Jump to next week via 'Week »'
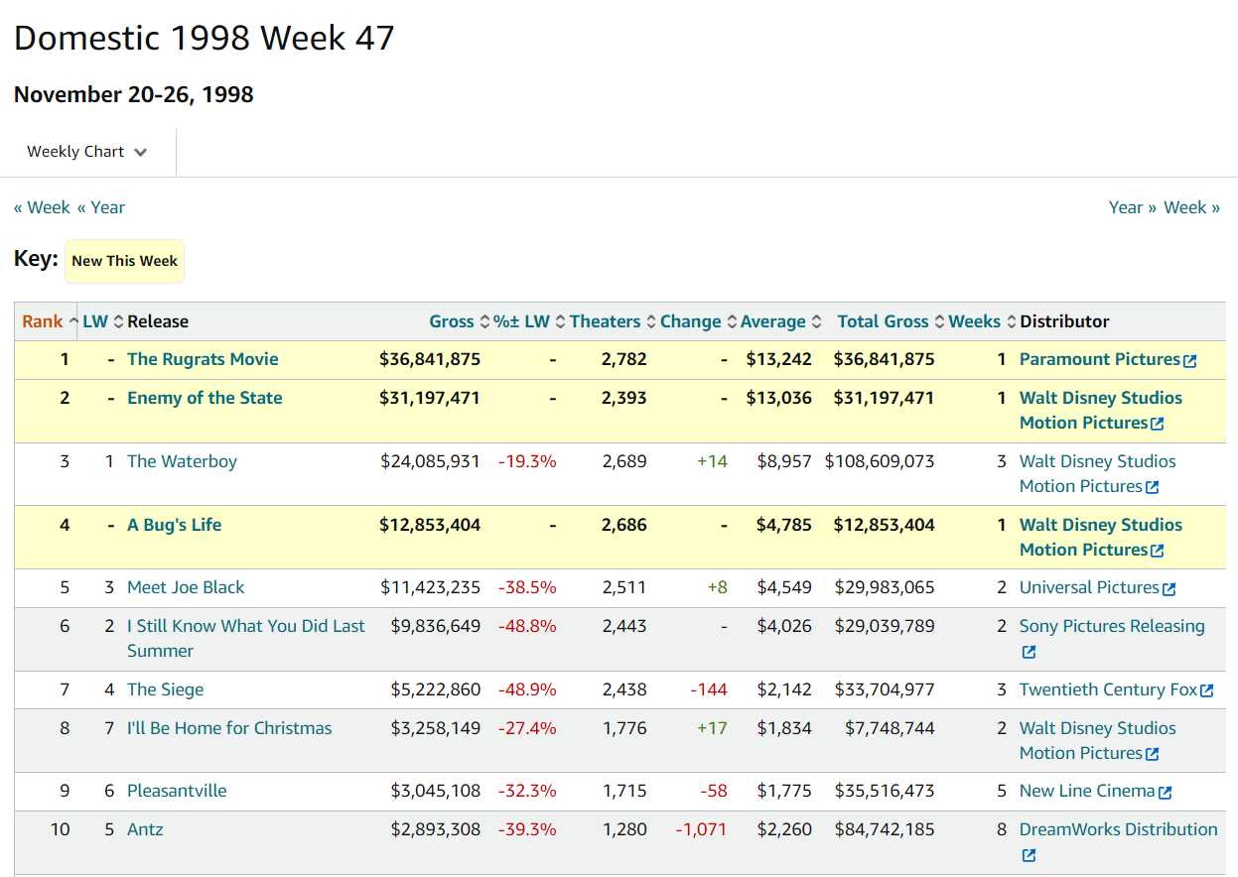Viewport: 1238px width, 877px height. (x=1192, y=207)
